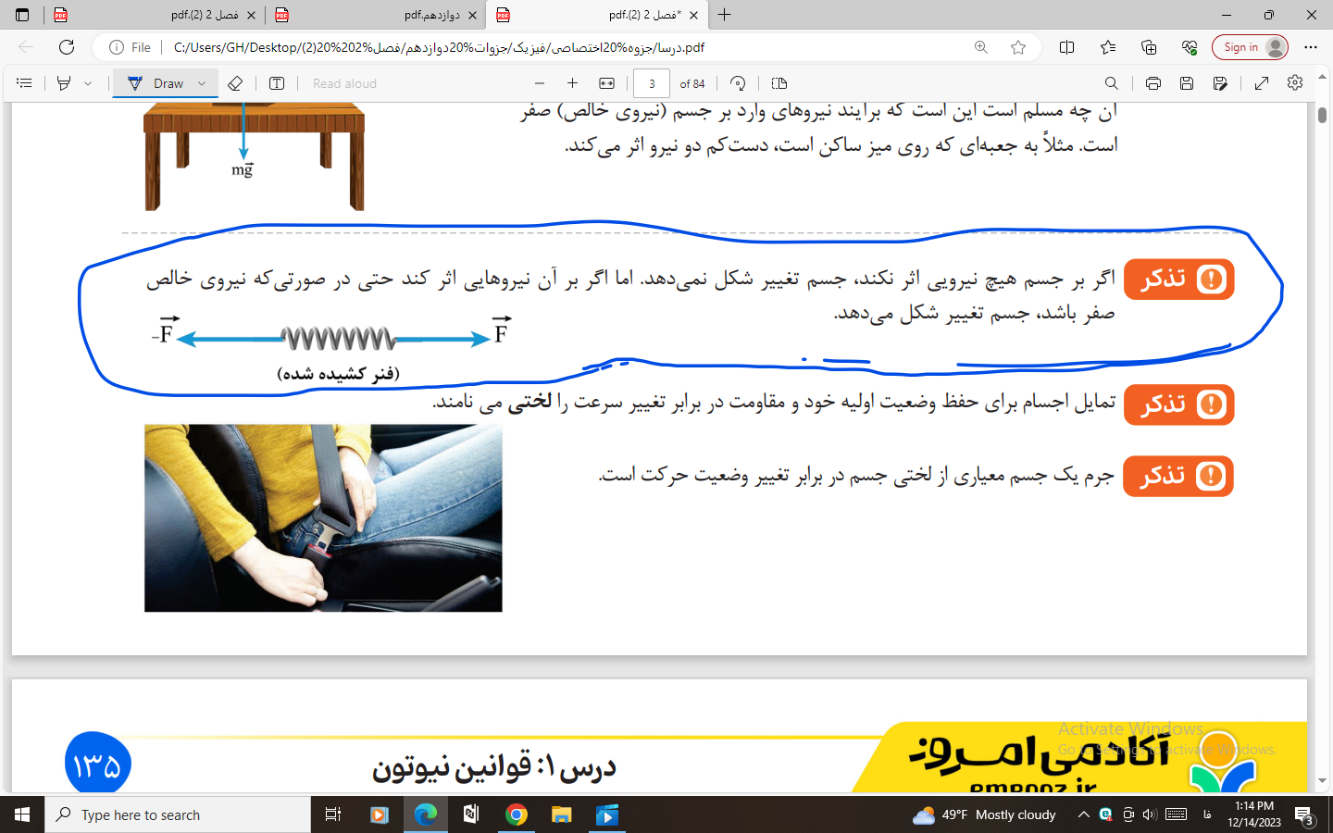The image size is (1333, 833).
Task: Select the Erase tool
Action: [235, 83]
